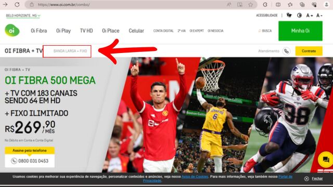This screenshot has width=333, height=187.
Task: Open the TV HD menu
Action: click(x=86, y=31)
